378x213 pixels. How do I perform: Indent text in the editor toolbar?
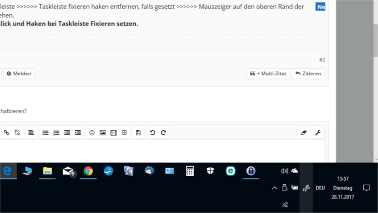pos(78,133)
